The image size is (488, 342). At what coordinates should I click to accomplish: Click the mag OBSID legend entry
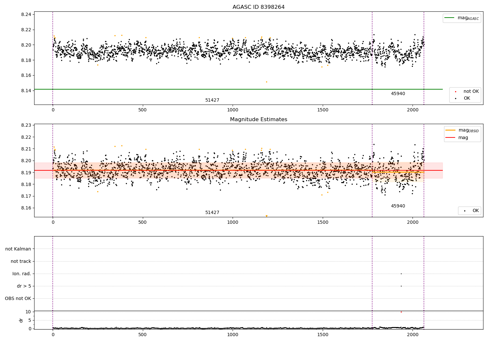462,130
